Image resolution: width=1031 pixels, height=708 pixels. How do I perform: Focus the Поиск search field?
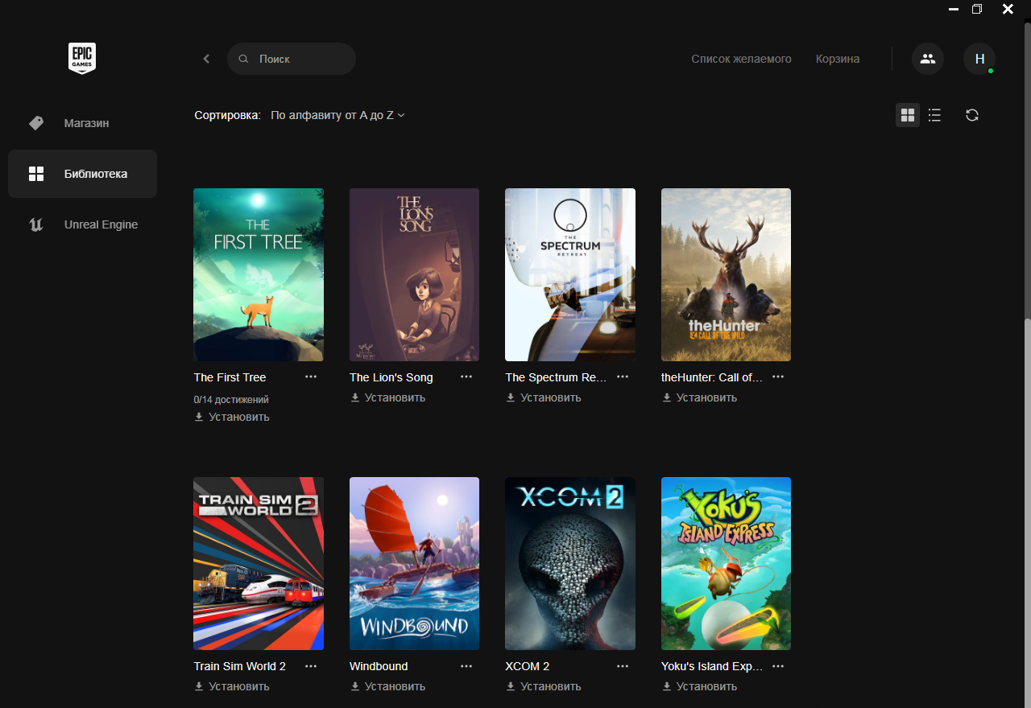click(x=292, y=59)
